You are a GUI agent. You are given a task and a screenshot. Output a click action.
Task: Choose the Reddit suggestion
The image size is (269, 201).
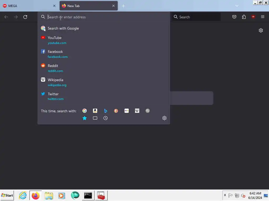pos(104,68)
